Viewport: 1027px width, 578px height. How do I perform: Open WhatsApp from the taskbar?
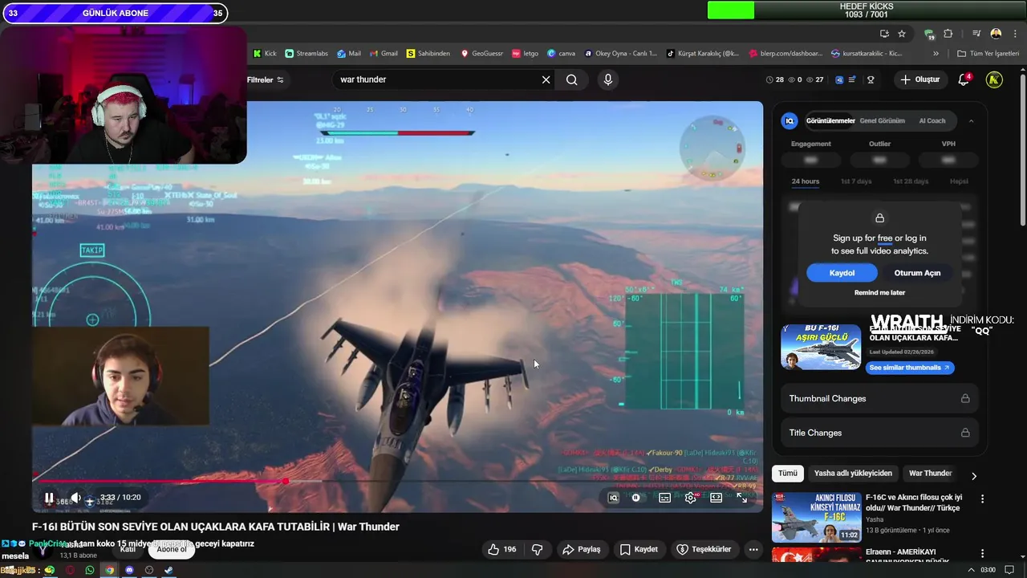[90, 570]
